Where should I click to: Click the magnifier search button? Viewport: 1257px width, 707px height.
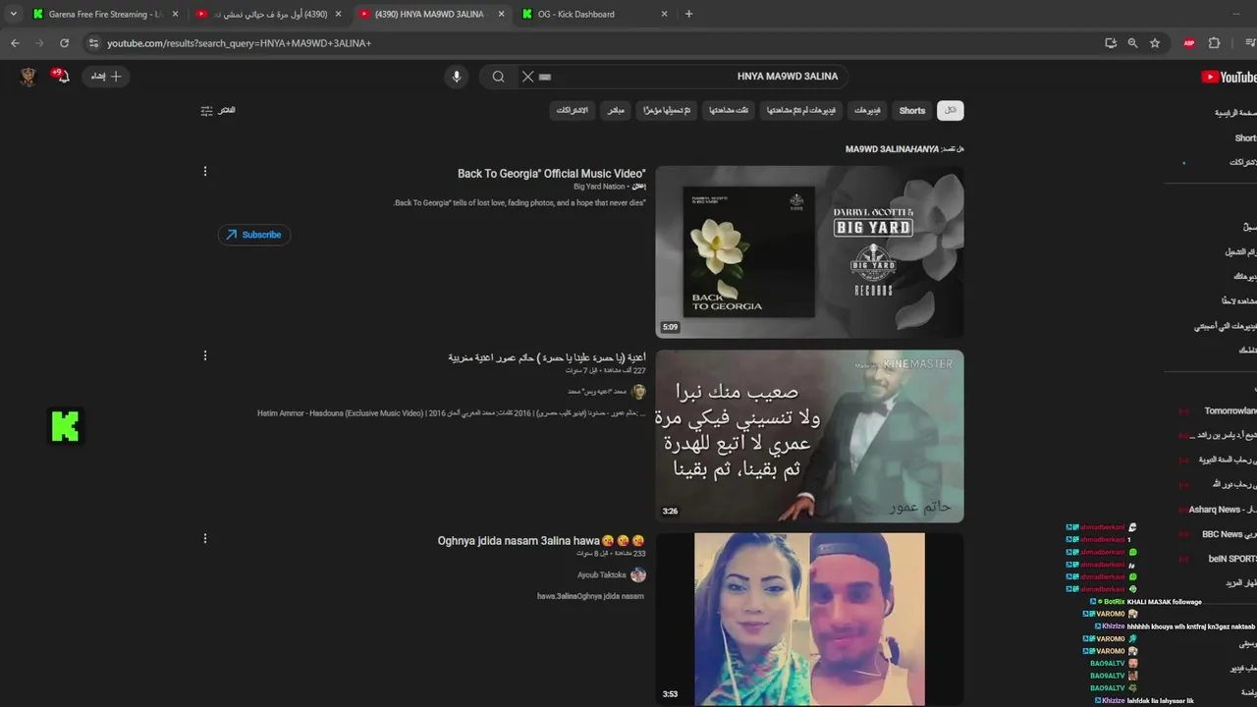(x=498, y=77)
